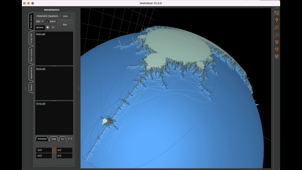Click the blue-filled cube icon

(277, 57)
